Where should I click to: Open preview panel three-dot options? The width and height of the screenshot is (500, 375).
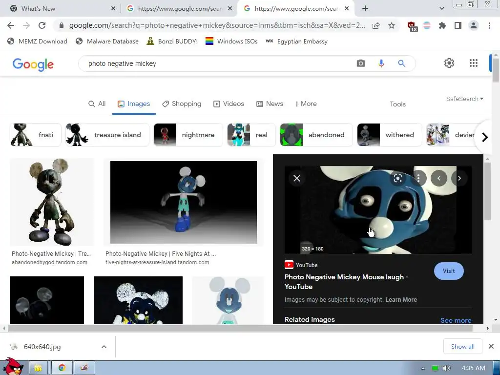click(418, 178)
